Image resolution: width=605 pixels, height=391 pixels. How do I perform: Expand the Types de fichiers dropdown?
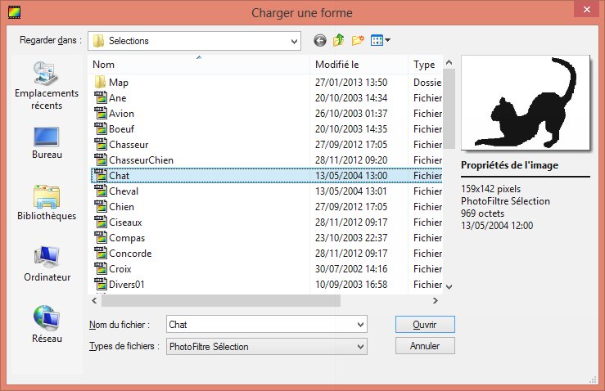point(359,346)
